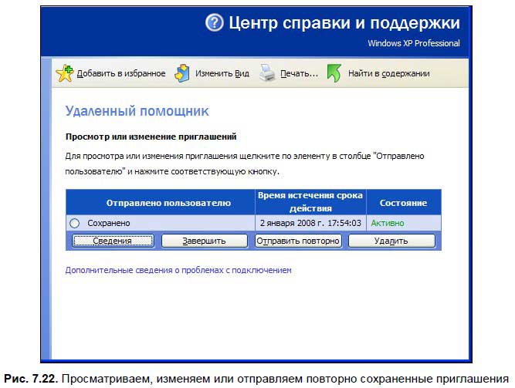This screenshot has height=388, width=515.
Task: Click the Change View document icon
Action: (182, 74)
